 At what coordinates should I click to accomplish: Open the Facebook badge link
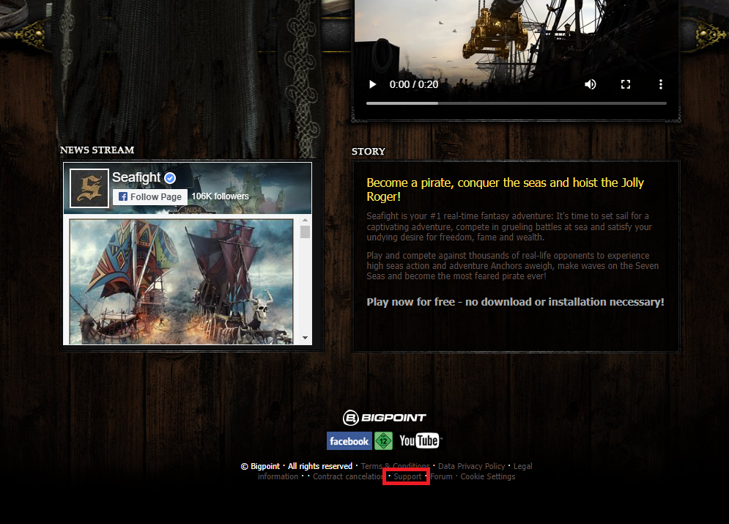[349, 441]
